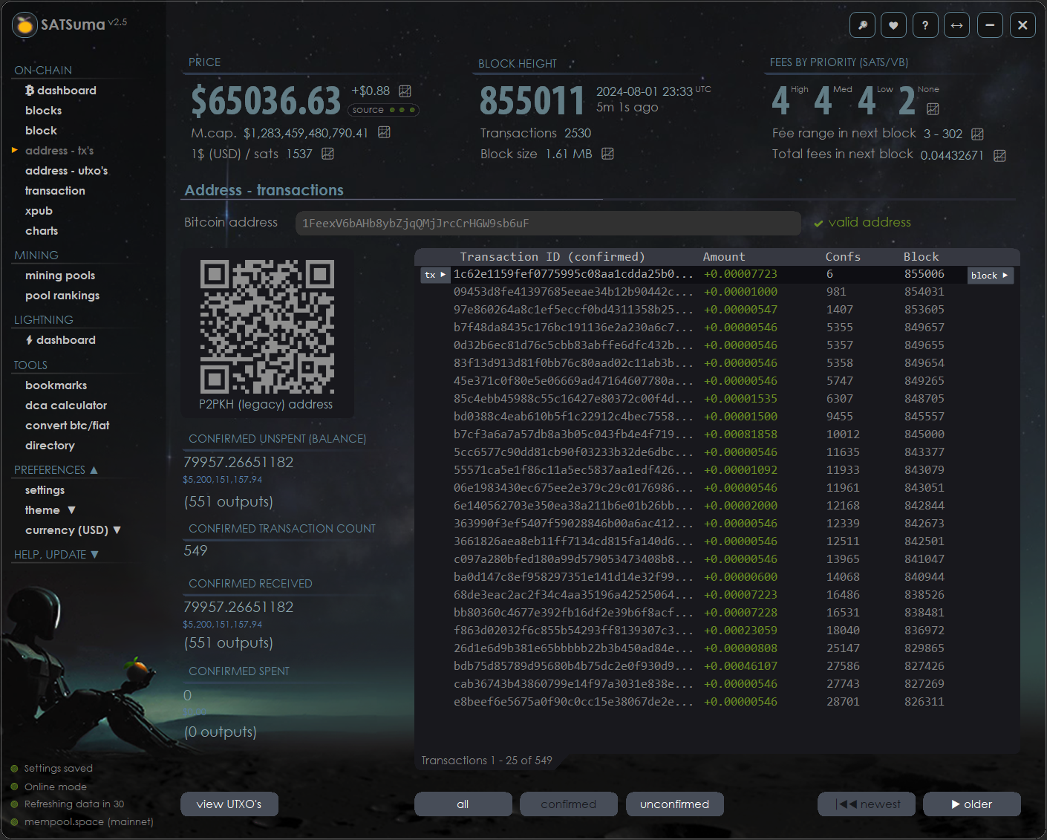Expand the theme dropdown in preferences
Screen dimensions: 1047x840
point(50,510)
